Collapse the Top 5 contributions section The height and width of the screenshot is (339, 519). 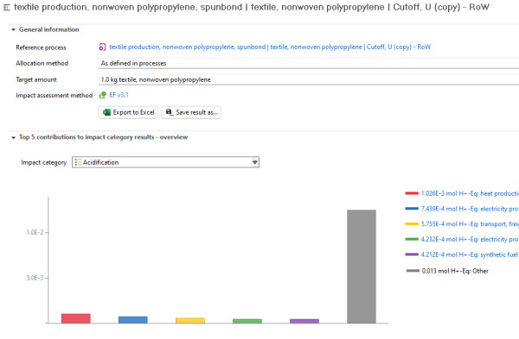tap(13, 137)
